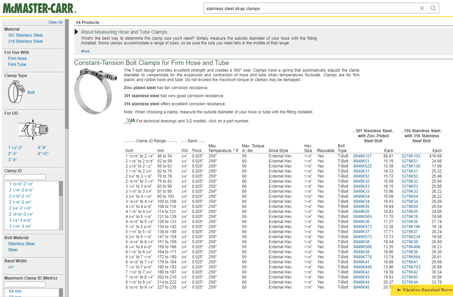The width and height of the screenshot is (453, 297).
Task: Click the Clear All filters link
Action: (x=55, y=22)
